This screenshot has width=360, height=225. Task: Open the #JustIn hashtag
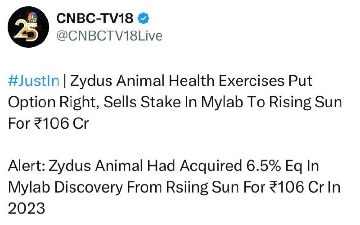pyautogui.click(x=34, y=81)
